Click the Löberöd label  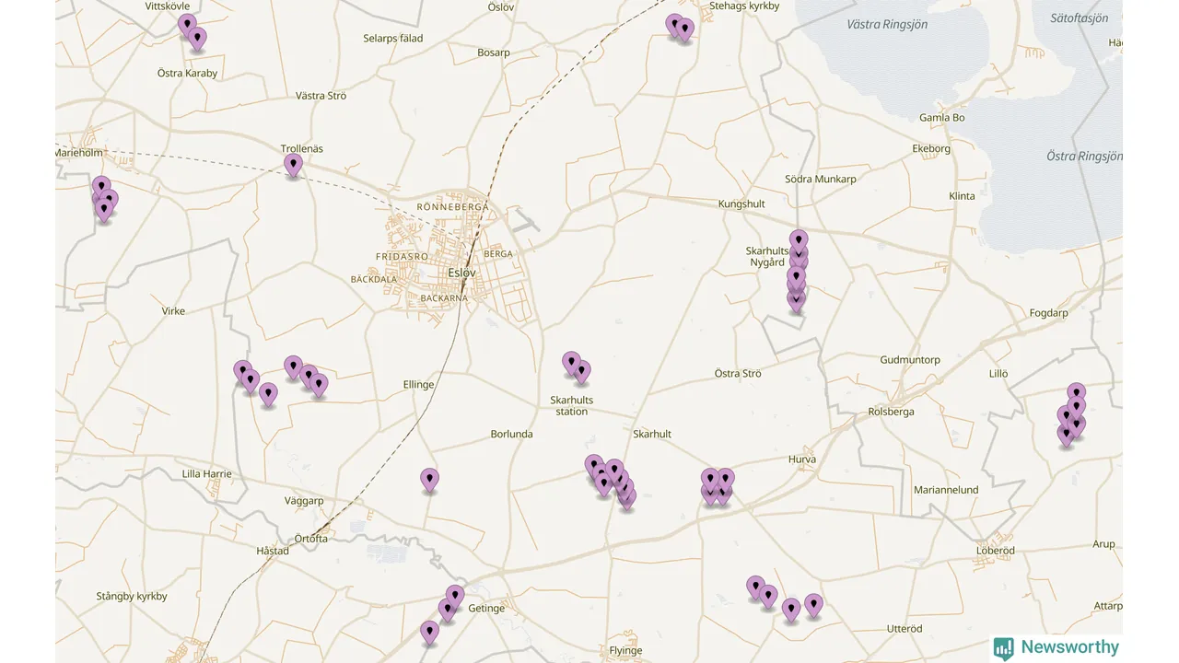click(996, 551)
